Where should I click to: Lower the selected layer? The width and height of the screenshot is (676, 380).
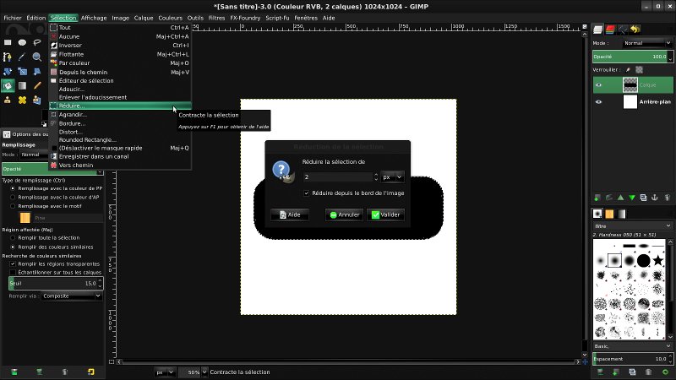point(632,198)
